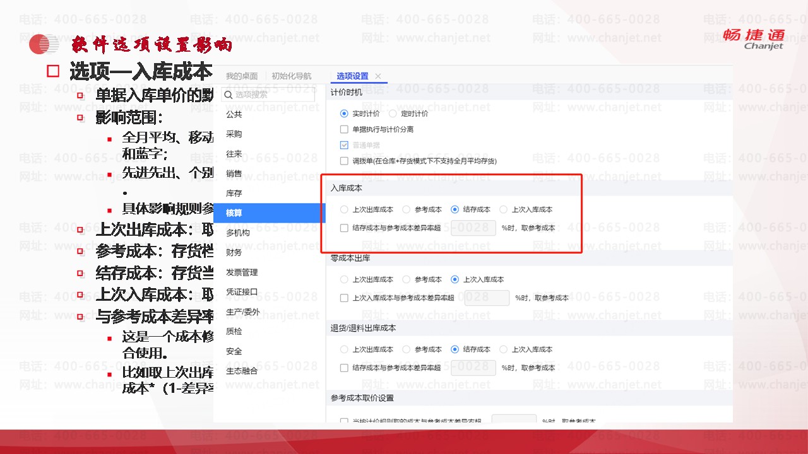Click the percentage field in 零成本出库 section

487,298
